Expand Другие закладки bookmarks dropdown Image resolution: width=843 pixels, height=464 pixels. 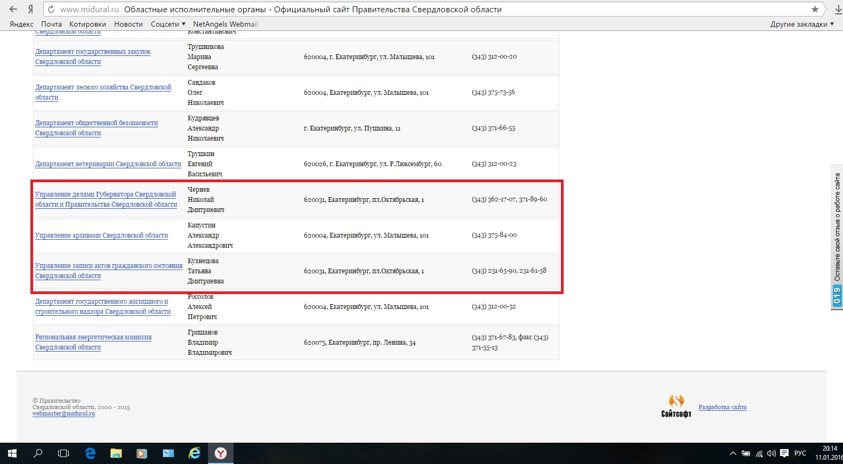click(801, 24)
